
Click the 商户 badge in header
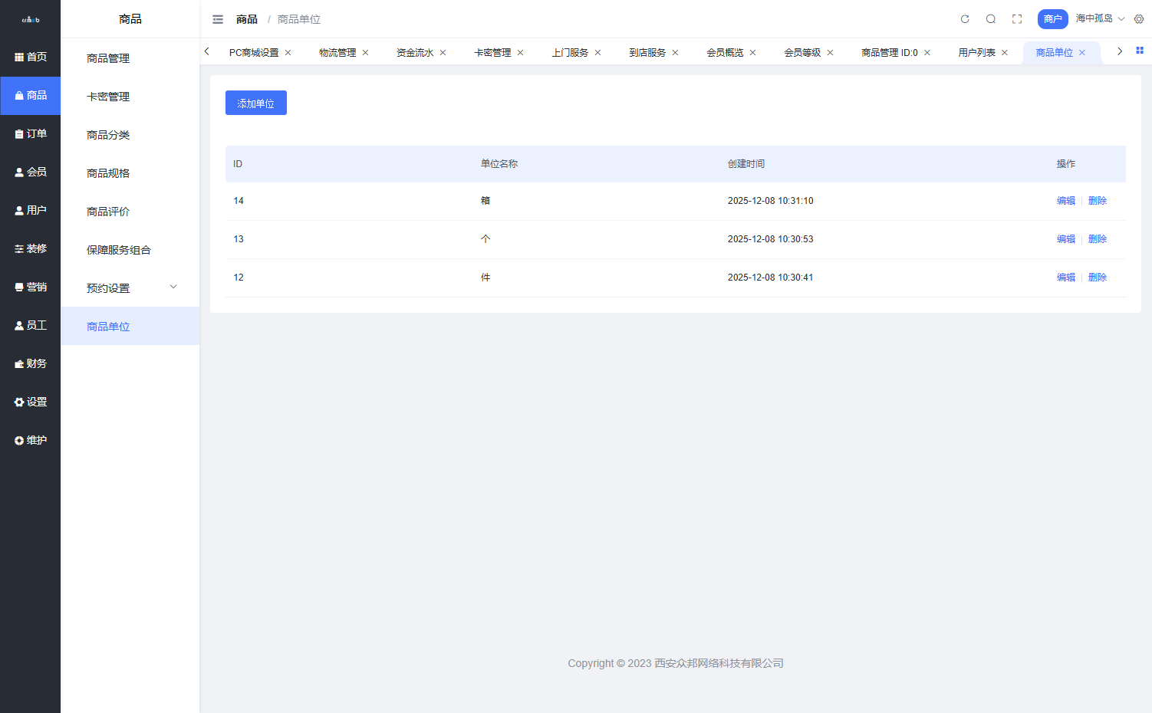(x=1052, y=19)
